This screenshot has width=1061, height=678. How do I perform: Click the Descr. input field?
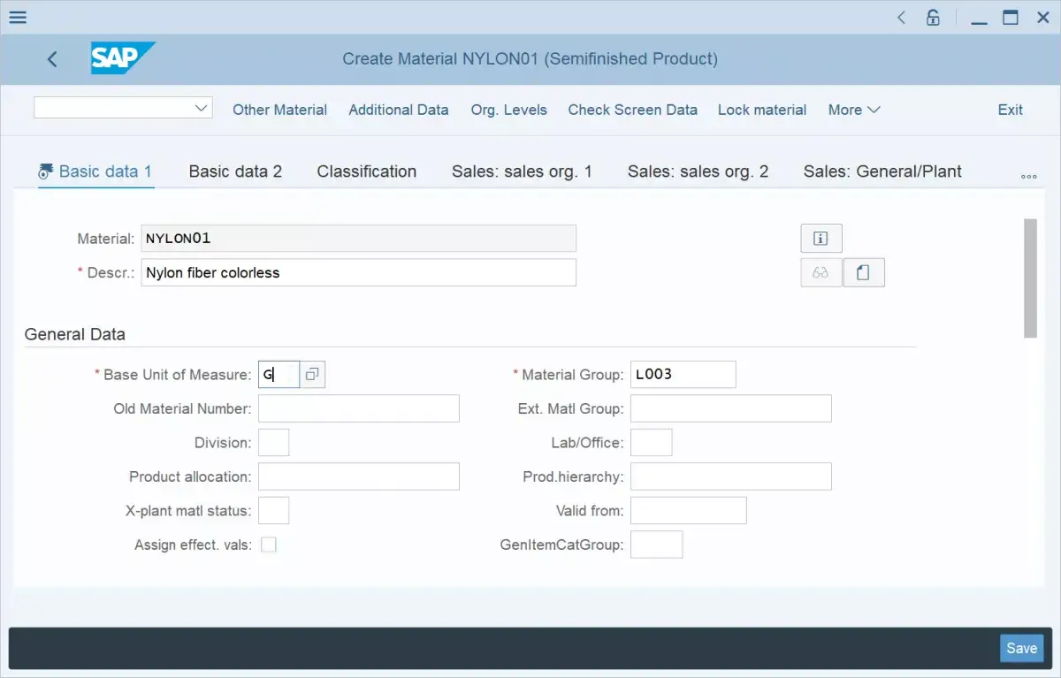point(358,272)
